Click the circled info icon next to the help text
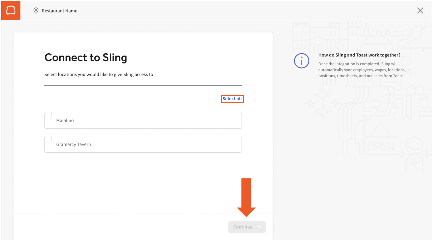Viewport: 434px width, 242px height. click(x=302, y=61)
